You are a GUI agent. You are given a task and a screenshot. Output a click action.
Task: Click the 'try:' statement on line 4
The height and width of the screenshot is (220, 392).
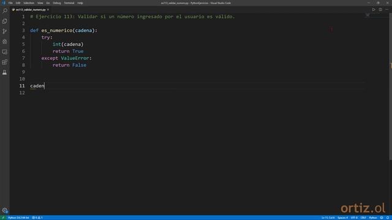point(47,37)
